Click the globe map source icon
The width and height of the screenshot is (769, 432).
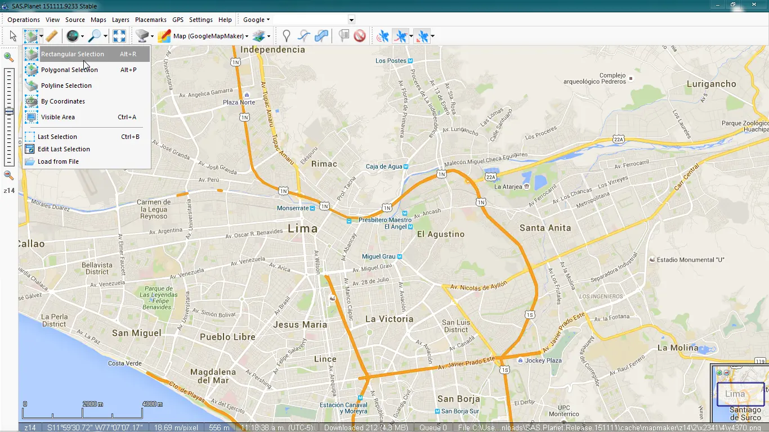click(x=72, y=36)
